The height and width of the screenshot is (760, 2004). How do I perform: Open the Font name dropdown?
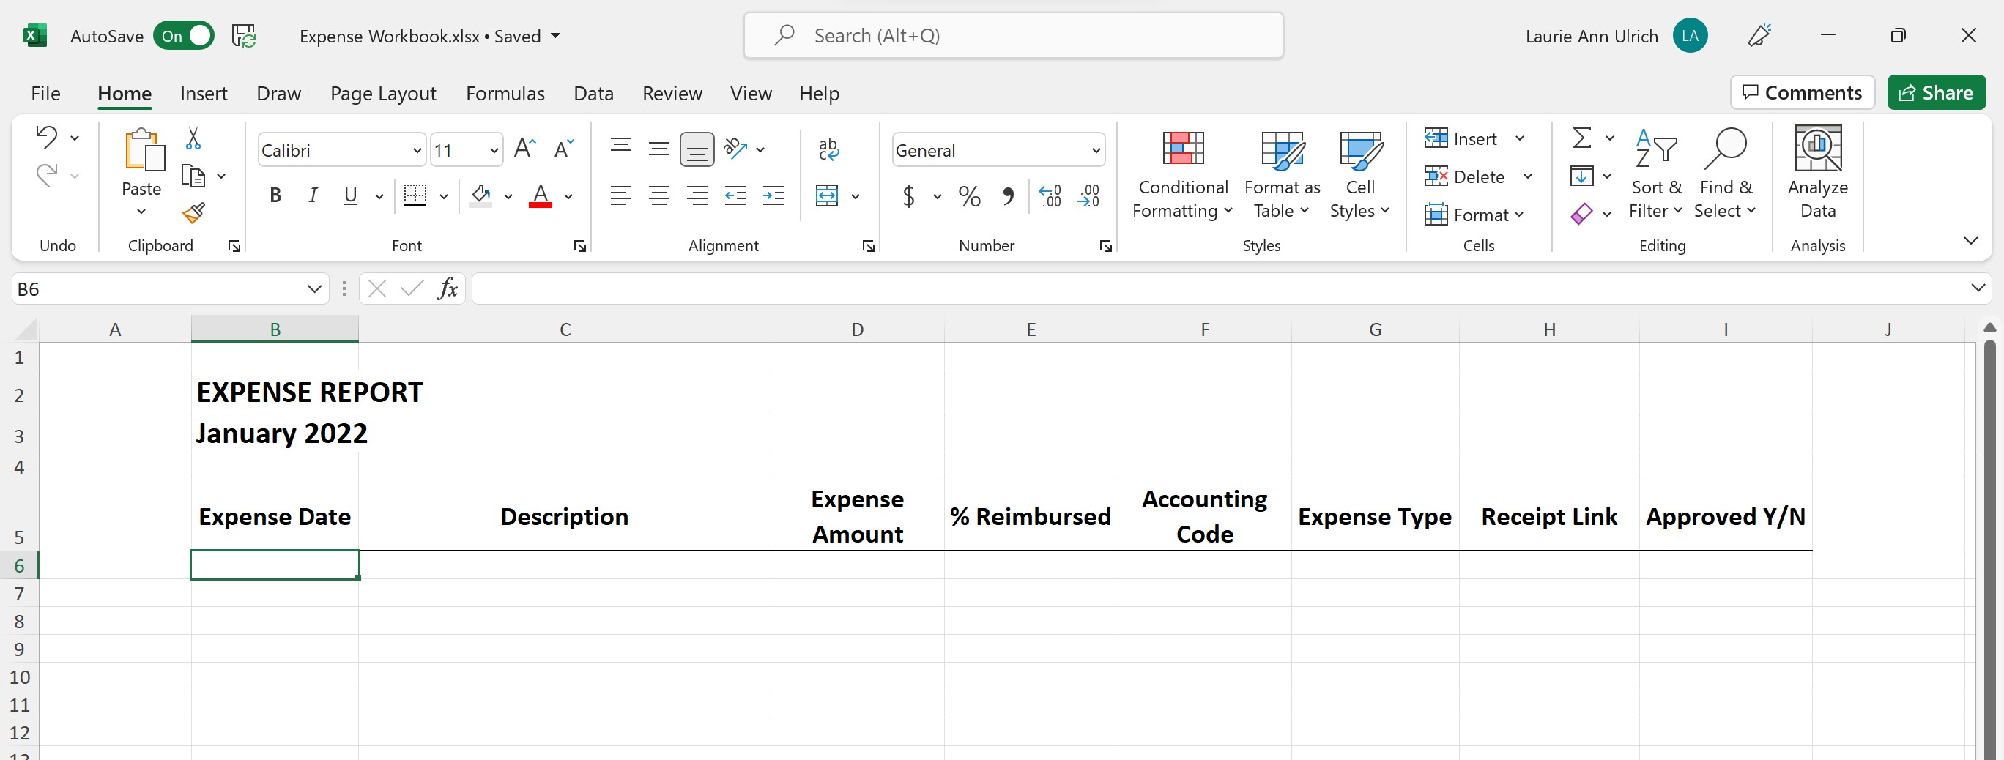tap(416, 149)
